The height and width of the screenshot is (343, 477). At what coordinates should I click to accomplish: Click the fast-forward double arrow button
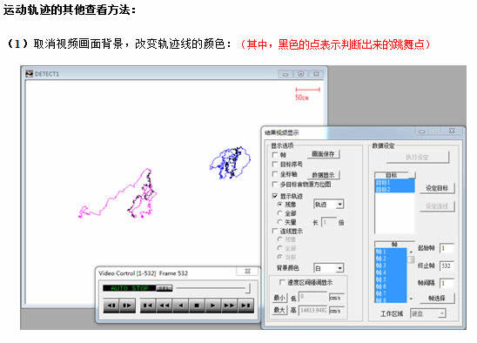pos(230,306)
